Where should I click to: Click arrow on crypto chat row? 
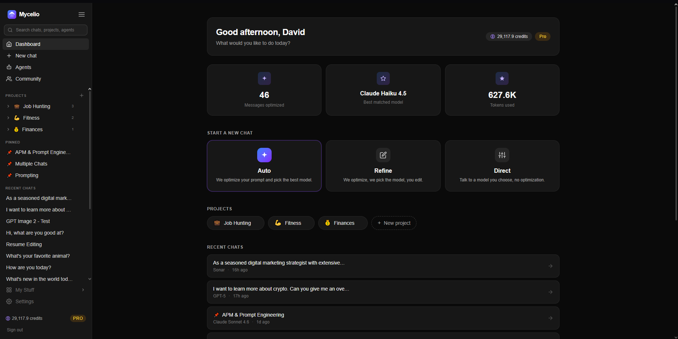click(x=550, y=292)
